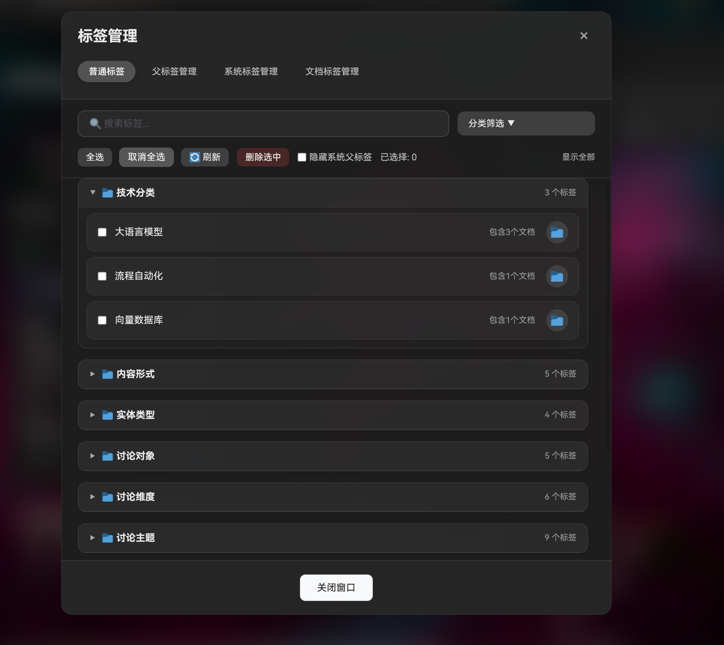Collapse the 技术分类 category
This screenshot has width=724, height=645.
[x=92, y=192]
